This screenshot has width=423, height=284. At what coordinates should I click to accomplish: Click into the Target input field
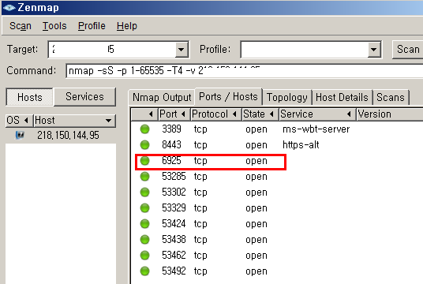pos(112,50)
